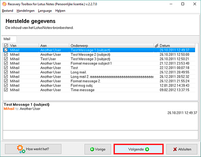Screen dimensions: 201x157
Task: Click the green back arrow icon on Vorige
Action: [x=92, y=149]
